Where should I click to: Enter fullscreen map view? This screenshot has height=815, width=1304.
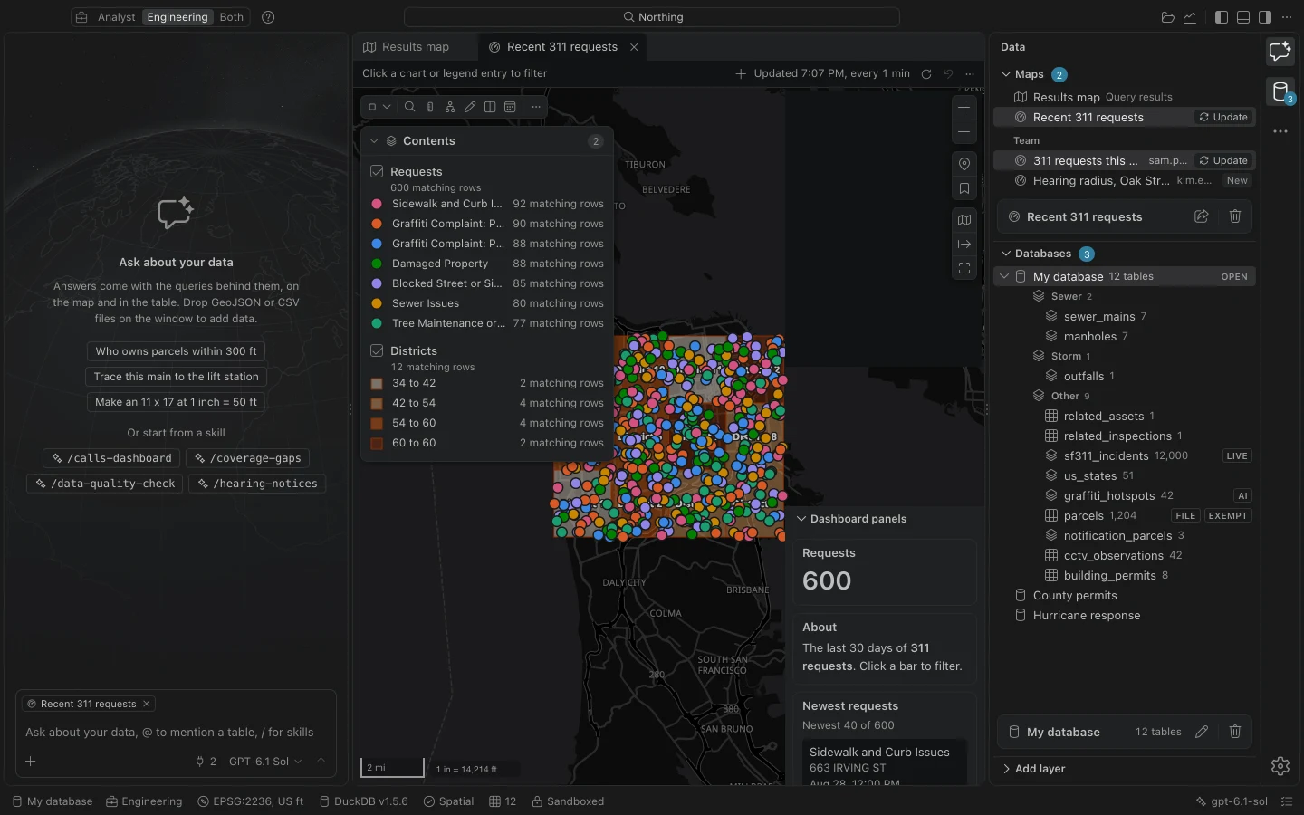point(964,269)
